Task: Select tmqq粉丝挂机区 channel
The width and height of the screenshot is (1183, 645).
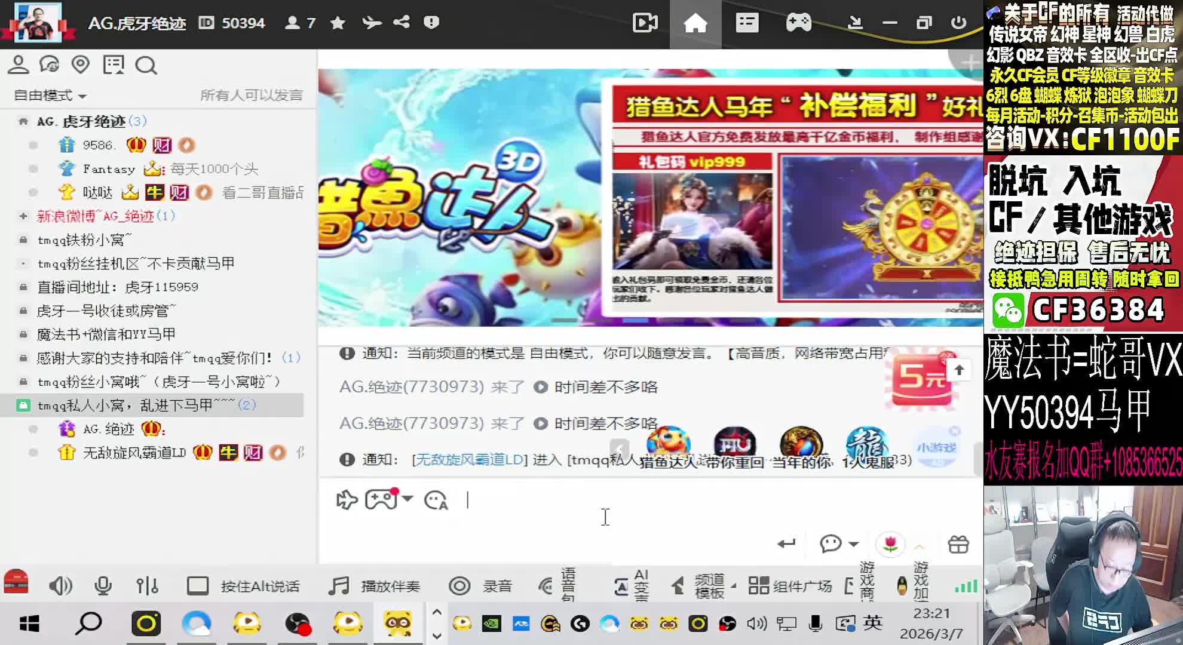Action: pos(136,263)
